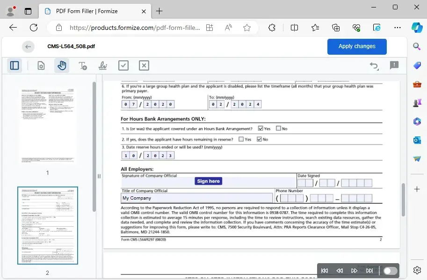Image resolution: width=427 pixels, height=280 pixels.
Task: Click the Date Signed month field
Action: 305,183
